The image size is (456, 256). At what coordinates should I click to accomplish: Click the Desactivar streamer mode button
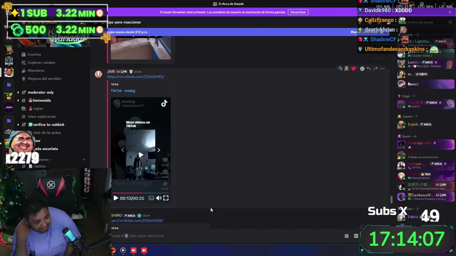point(298,12)
